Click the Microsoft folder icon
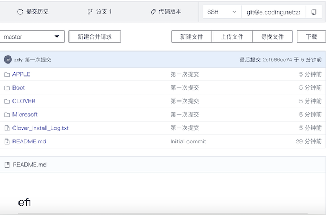The image size is (326, 215). [x=7, y=115]
